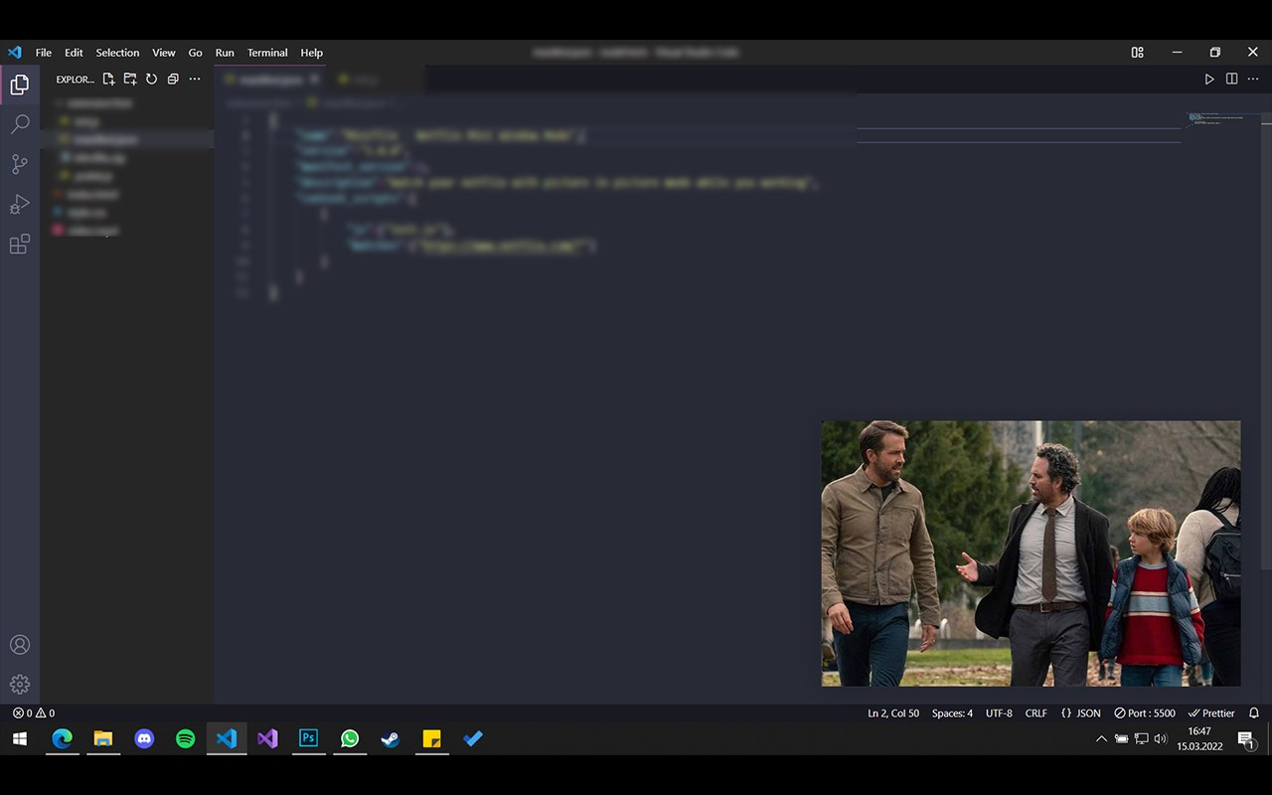Open WhatsApp from the taskbar

click(350, 739)
